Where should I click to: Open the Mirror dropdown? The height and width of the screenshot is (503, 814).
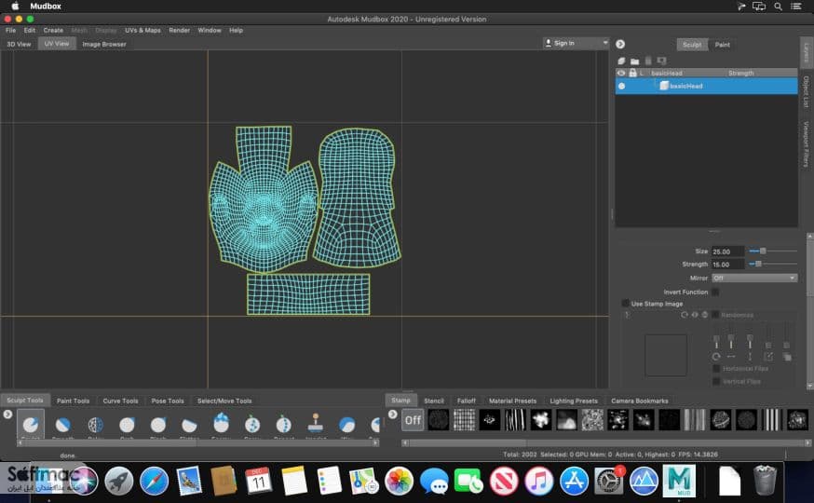point(754,278)
